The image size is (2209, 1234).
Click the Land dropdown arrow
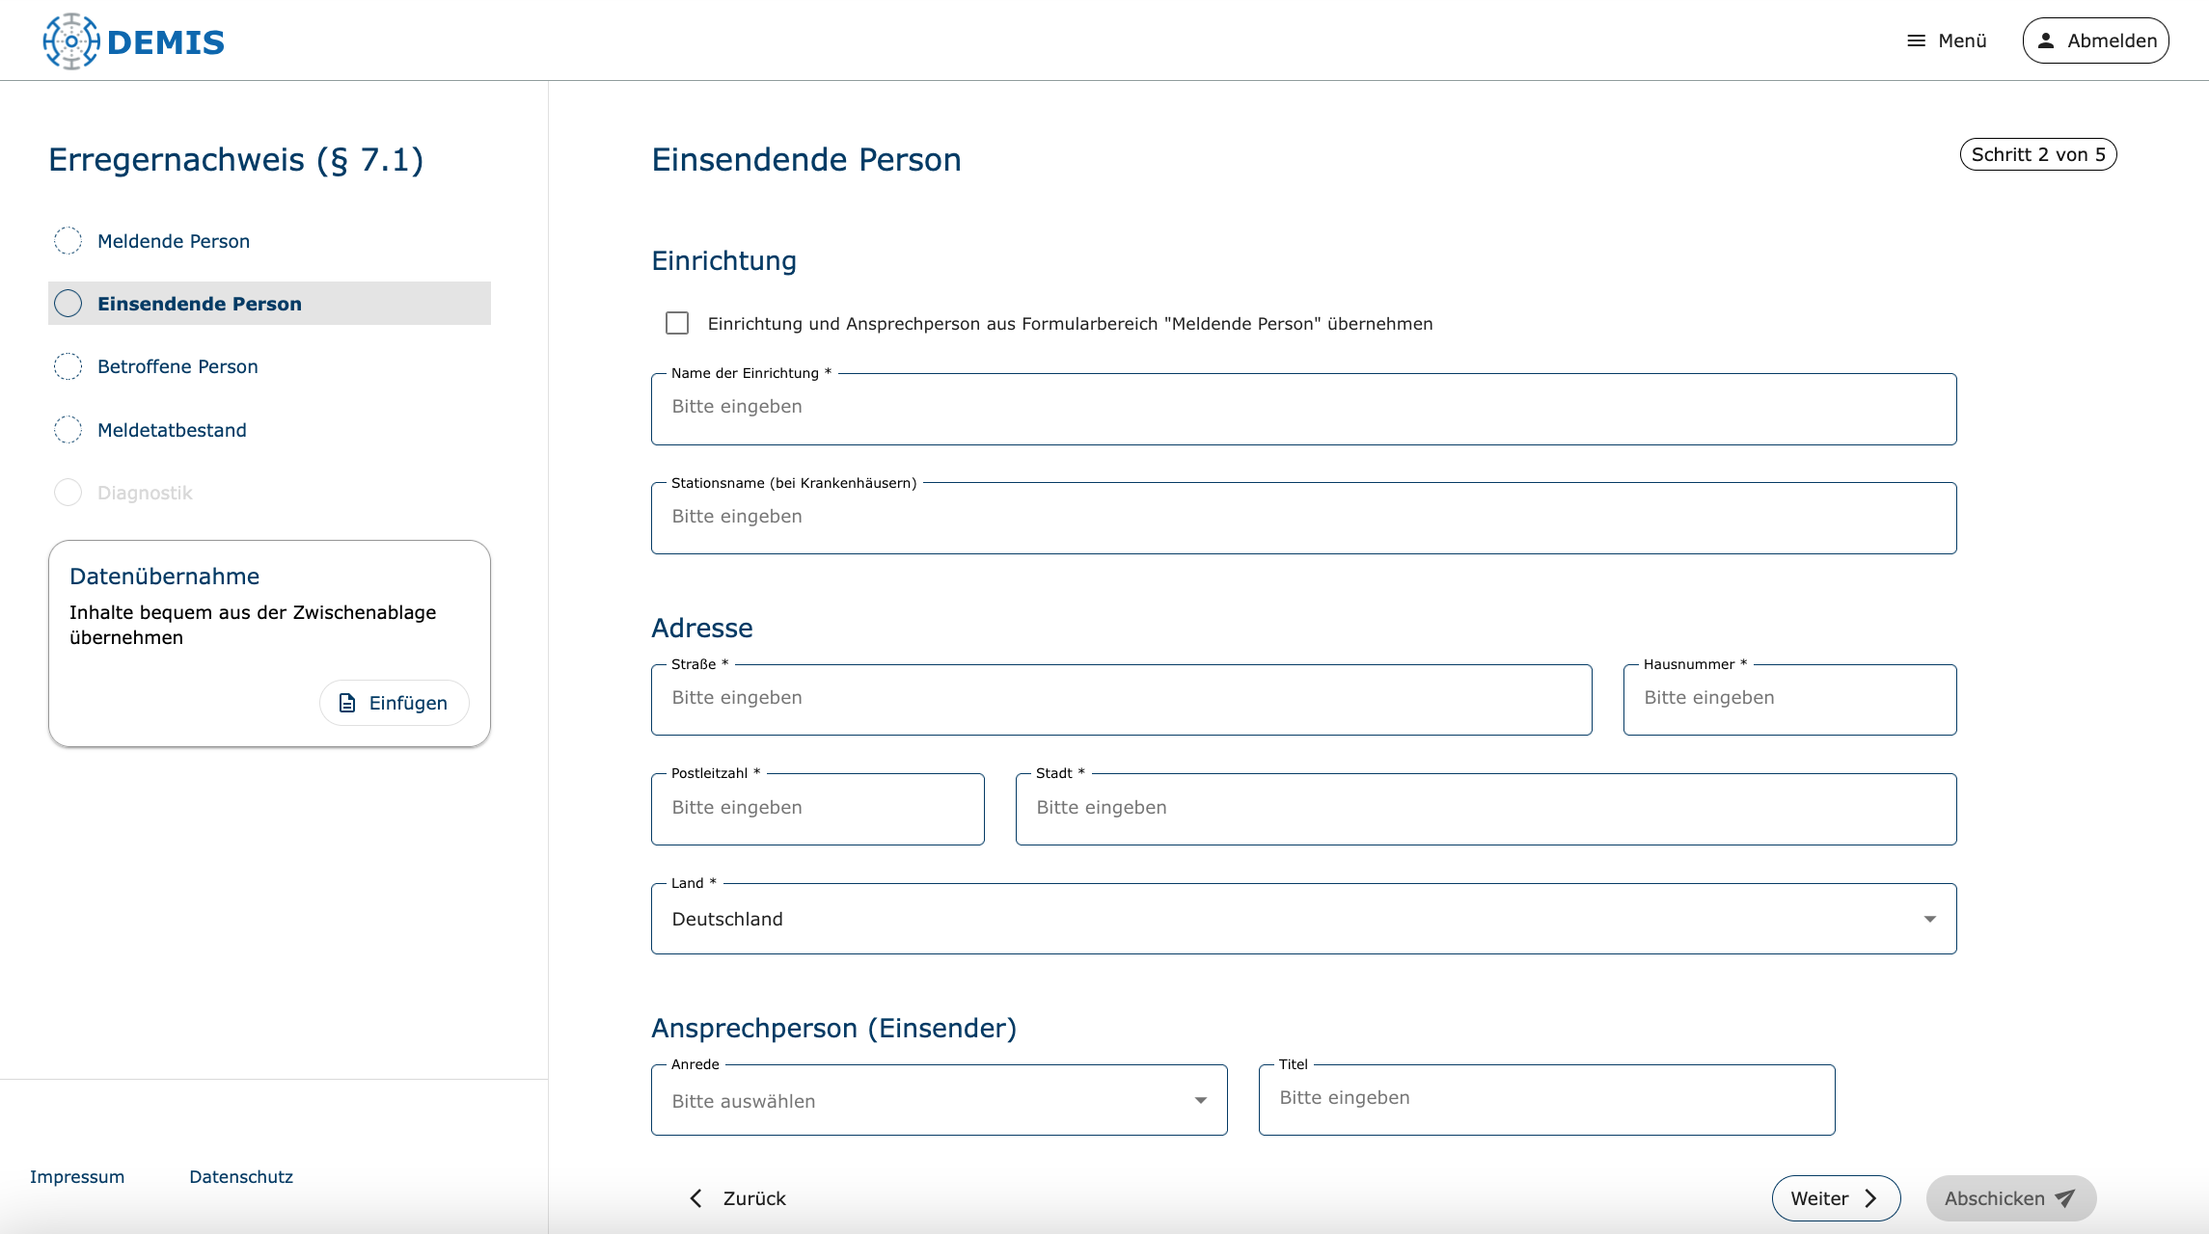point(1929,919)
